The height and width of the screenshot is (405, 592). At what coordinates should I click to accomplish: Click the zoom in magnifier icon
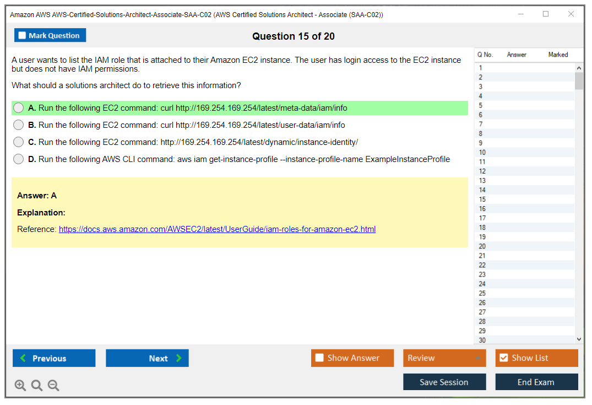[20, 386]
